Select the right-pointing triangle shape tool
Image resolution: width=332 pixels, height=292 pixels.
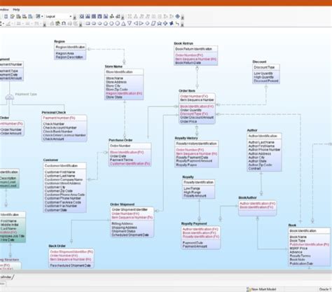[141, 23]
